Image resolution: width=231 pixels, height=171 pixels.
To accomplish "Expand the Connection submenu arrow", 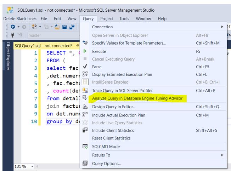I will [222, 27].
